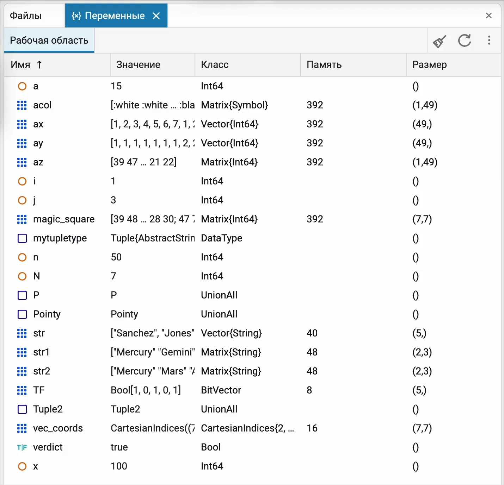The image size is (504, 485).
Task: Click the type icon of Pointy
Action: click(x=22, y=314)
